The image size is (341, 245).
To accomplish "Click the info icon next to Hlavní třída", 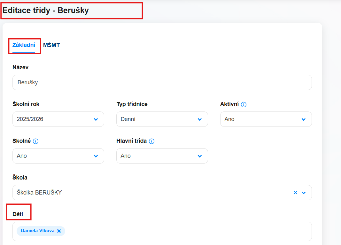I will 151,141.
